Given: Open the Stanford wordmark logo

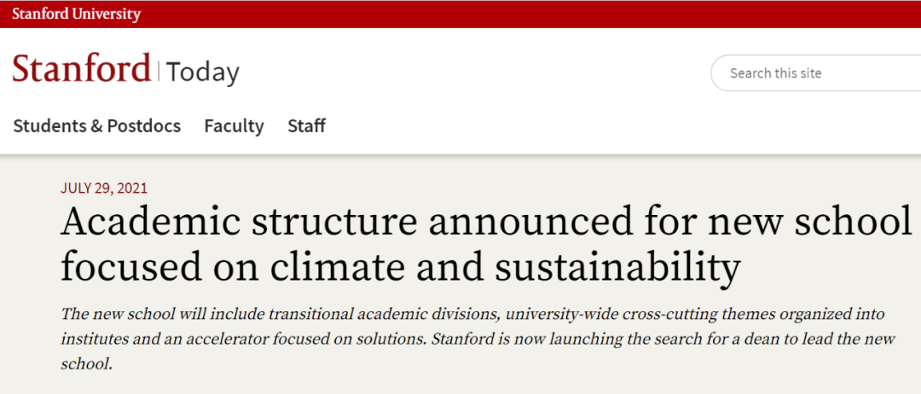Looking at the screenshot, I should click(82, 68).
